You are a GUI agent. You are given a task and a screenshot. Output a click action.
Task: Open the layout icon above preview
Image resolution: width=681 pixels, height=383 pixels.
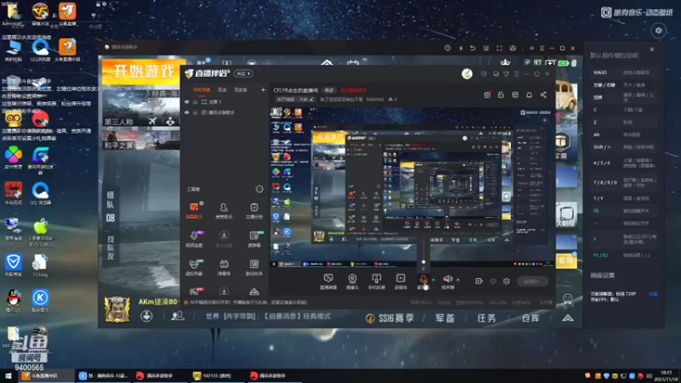[x=515, y=94]
